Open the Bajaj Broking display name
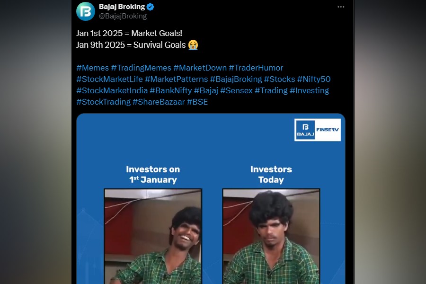The width and height of the screenshot is (426, 284). [x=122, y=7]
